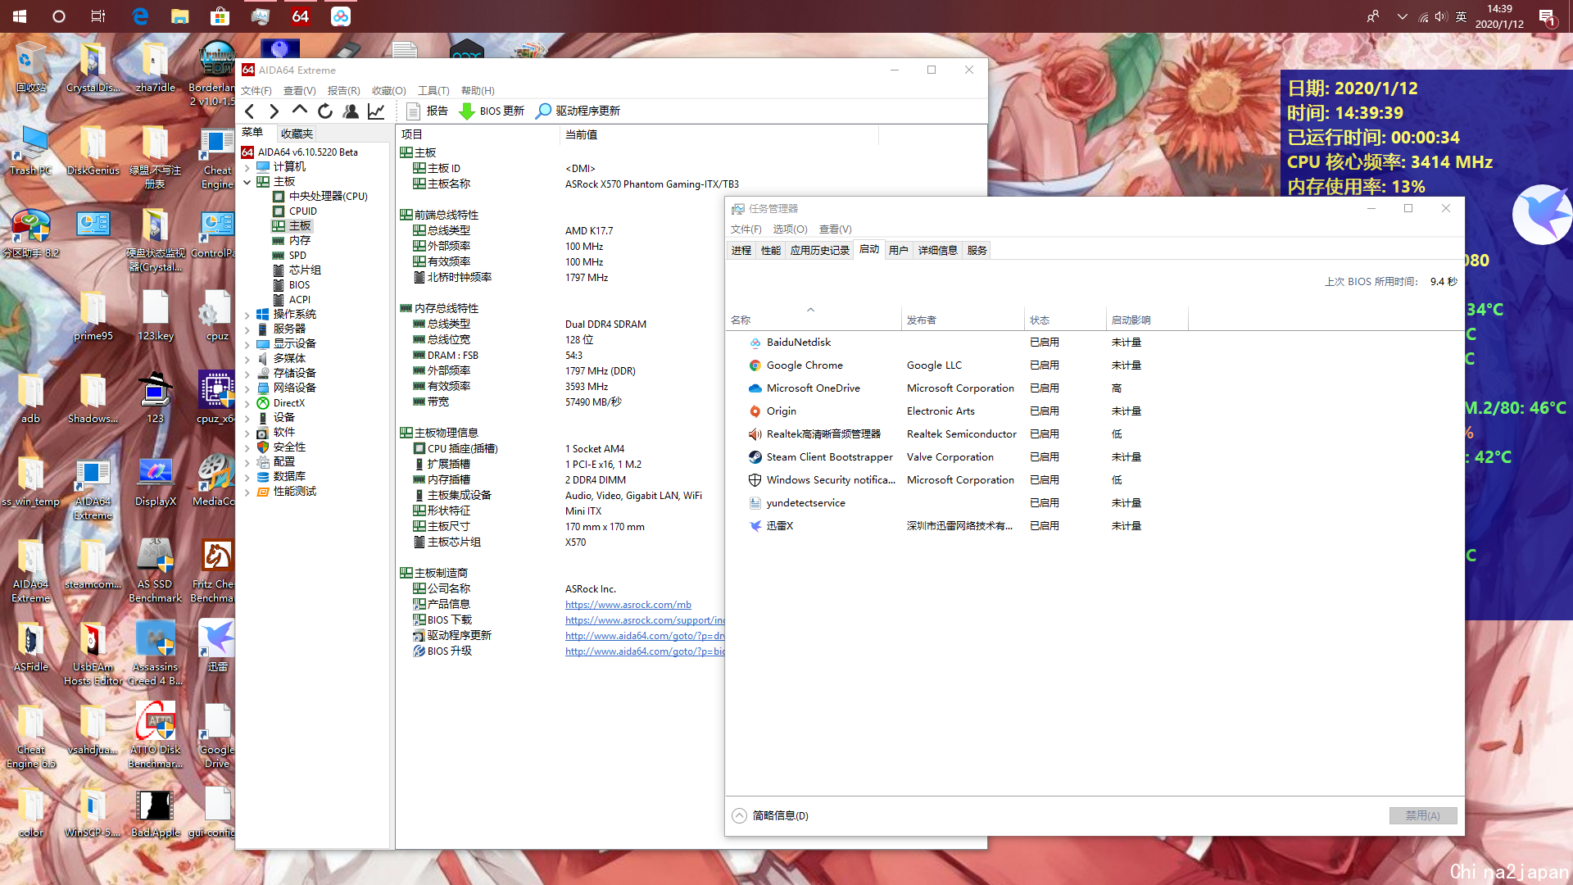Viewport: 1573px width, 885px height.
Task: Refresh the AIDA64 page
Action: point(325,111)
